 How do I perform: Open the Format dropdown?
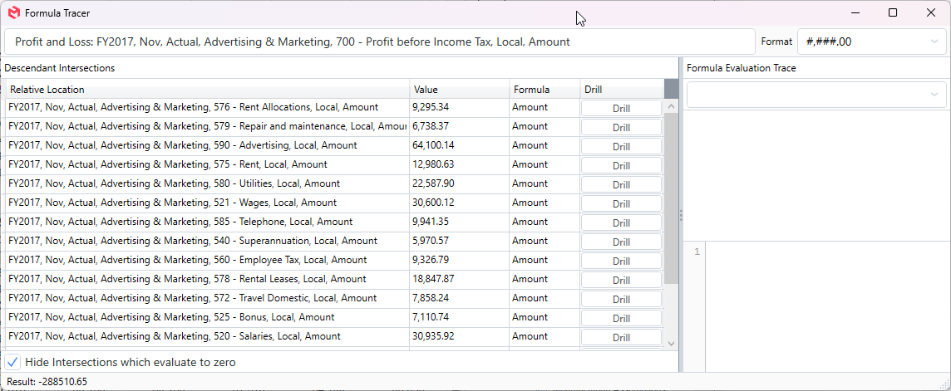click(x=871, y=42)
